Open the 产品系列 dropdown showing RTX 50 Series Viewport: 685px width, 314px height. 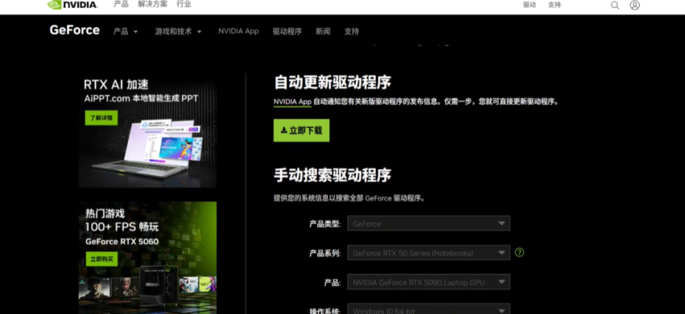429,253
